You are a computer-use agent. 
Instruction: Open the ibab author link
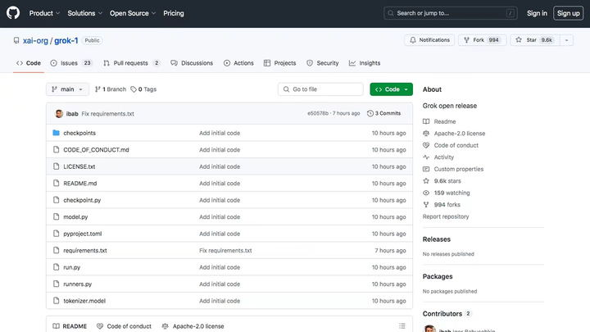click(x=72, y=114)
